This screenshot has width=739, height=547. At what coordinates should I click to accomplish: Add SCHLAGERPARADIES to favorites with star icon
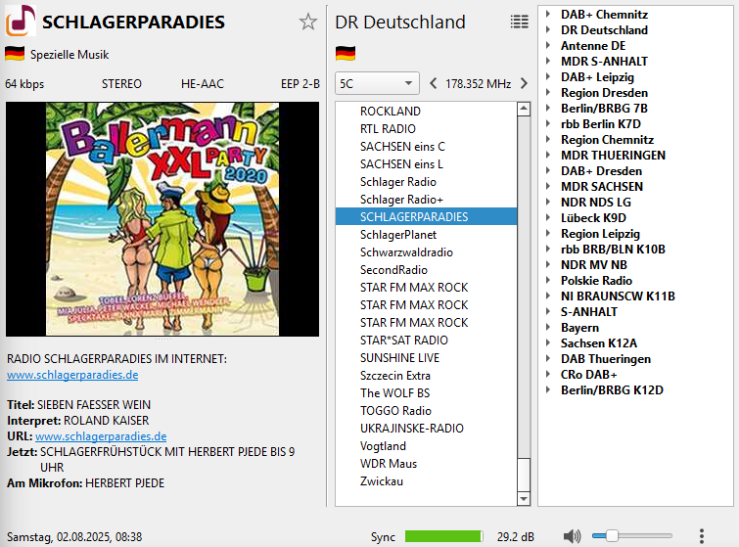308,23
